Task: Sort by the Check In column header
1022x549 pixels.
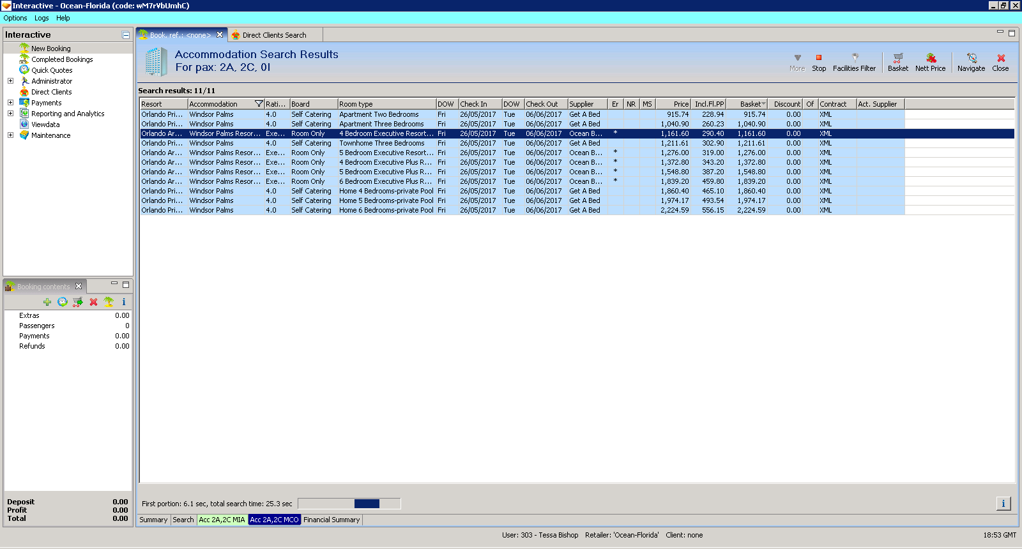Action: pos(479,104)
